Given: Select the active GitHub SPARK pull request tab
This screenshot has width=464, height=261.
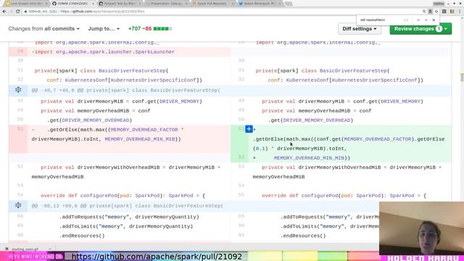Looking at the screenshot, I should tap(72, 4).
